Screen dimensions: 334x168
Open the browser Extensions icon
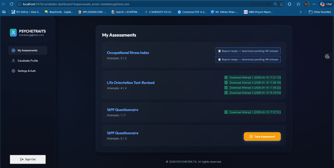click(290, 4)
